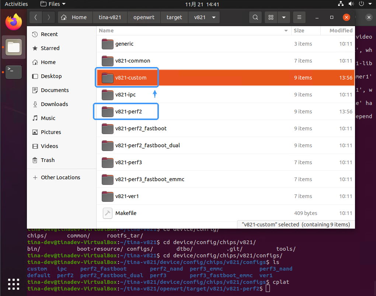This screenshot has width=376, height=296.
Task: Launch Firefox from the dock
Action: [x=14, y=22]
